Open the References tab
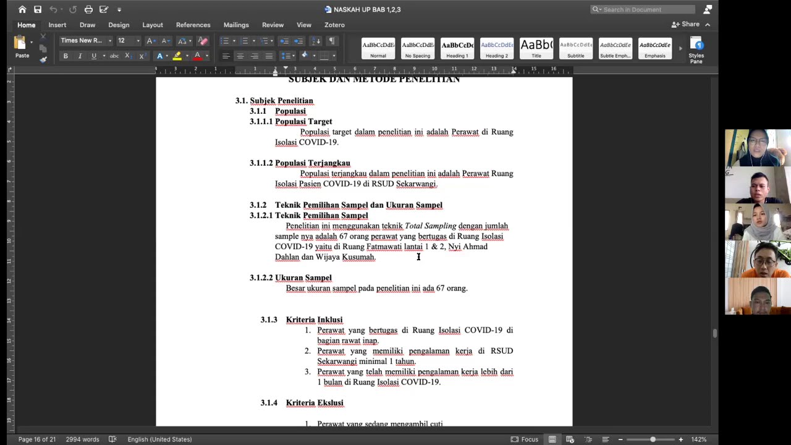The height and width of the screenshot is (445, 791). pyautogui.click(x=193, y=25)
